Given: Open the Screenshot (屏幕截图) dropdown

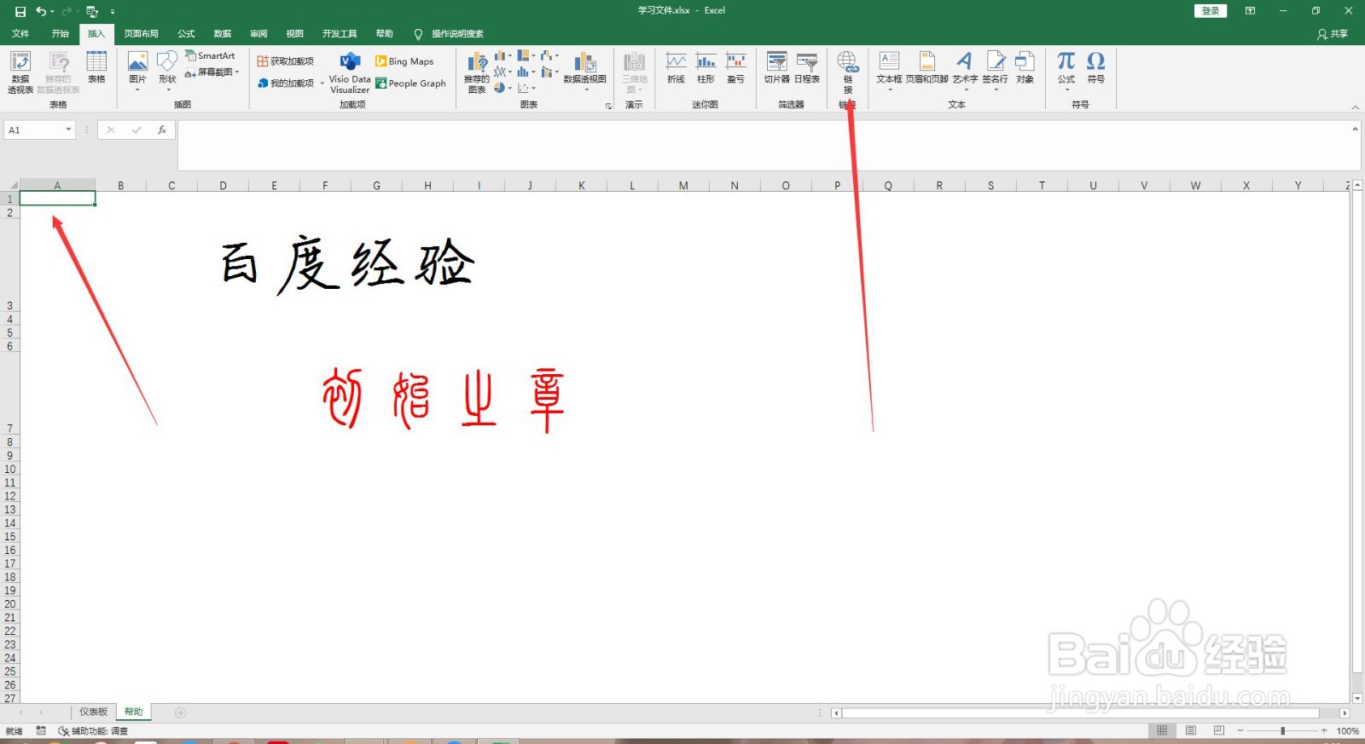Looking at the screenshot, I should click(212, 72).
